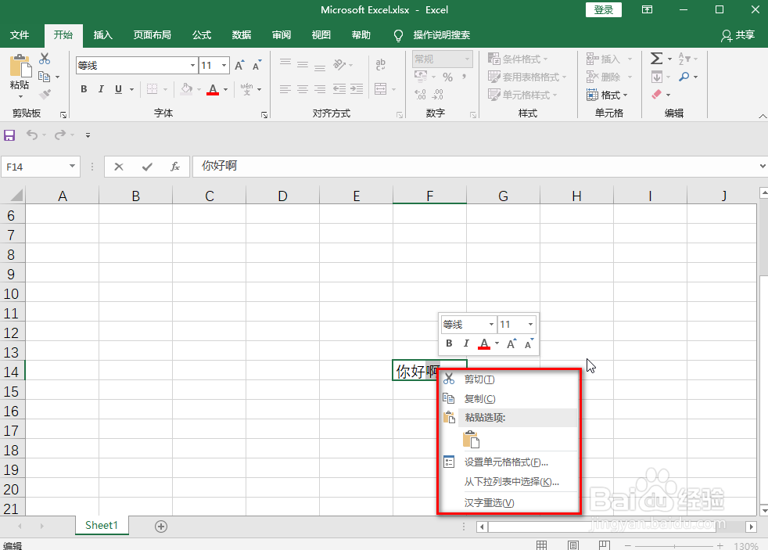Open mini toolbar font name dropdown

(x=491, y=324)
